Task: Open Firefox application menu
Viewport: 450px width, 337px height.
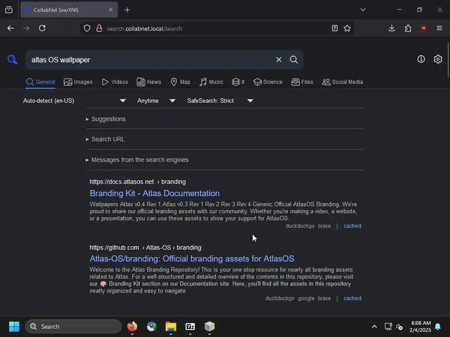Action: coord(439,28)
